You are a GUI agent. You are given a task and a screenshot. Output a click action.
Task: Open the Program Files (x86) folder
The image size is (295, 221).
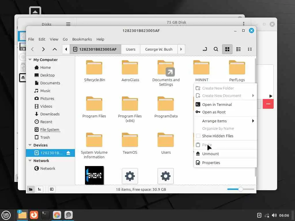pyautogui.click(x=130, y=110)
